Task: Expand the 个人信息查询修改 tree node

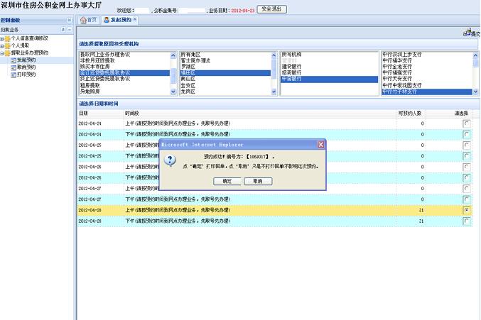Action: [x=3, y=38]
